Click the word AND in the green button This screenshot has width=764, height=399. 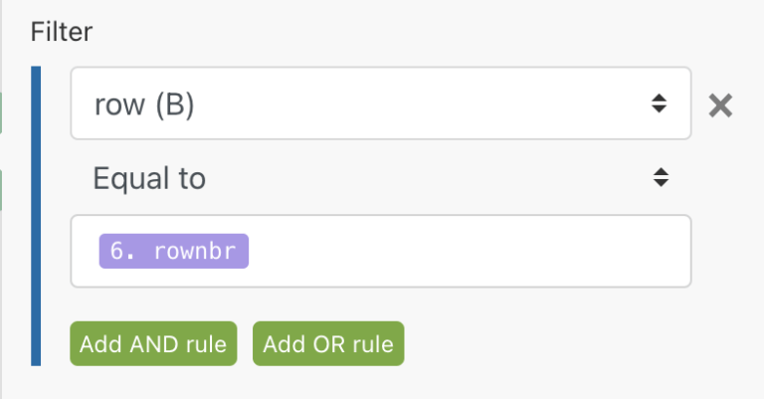pos(152,344)
